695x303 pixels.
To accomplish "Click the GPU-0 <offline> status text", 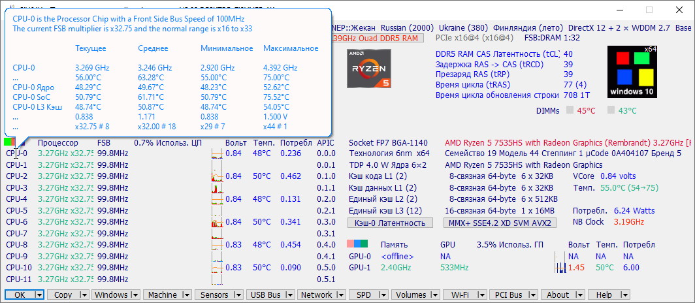I will pyautogui.click(x=398, y=257).
